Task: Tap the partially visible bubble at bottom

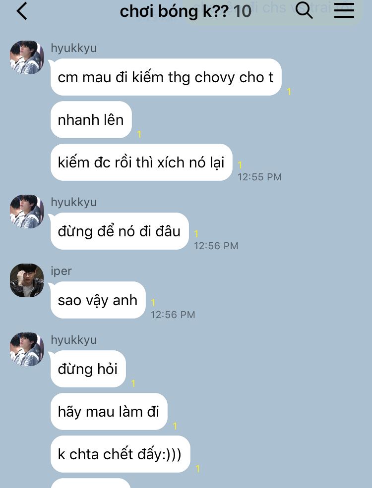Action: point(91,484)
